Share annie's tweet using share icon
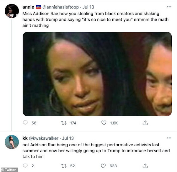The width and height of the screenshot is (177, 172). coord(145,123)
